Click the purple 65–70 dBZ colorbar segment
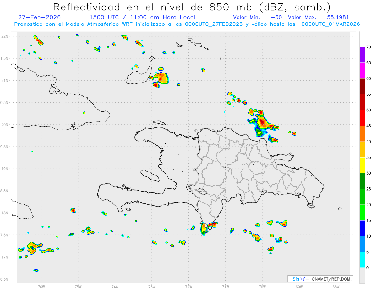 click(362, 55)
